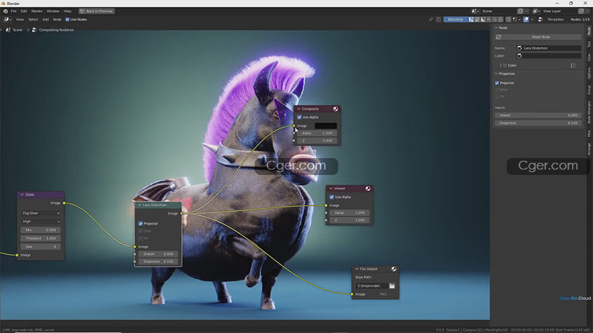This screenshot has width=593, height=333.
Task: Click the Composite node image color swatch
Action: pyautogui.click(x=325, y=126)
